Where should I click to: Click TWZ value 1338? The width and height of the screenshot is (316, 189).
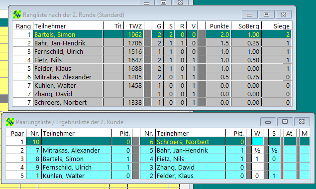tap(135, 103)
